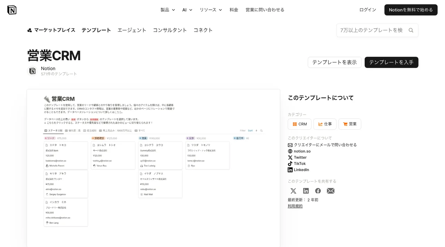Go to 料金 pricing page
The width and height of the screenshot is (445, 247).
tap(234, 10)
